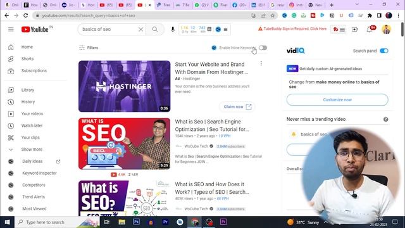Click the 31°C Sunny weather widget
Image resolution: width=405 pixels, height=228 pixels.
[303, 222]
